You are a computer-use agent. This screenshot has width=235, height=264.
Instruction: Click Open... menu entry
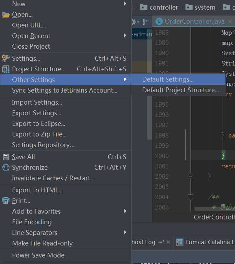[x=66, y=15]
